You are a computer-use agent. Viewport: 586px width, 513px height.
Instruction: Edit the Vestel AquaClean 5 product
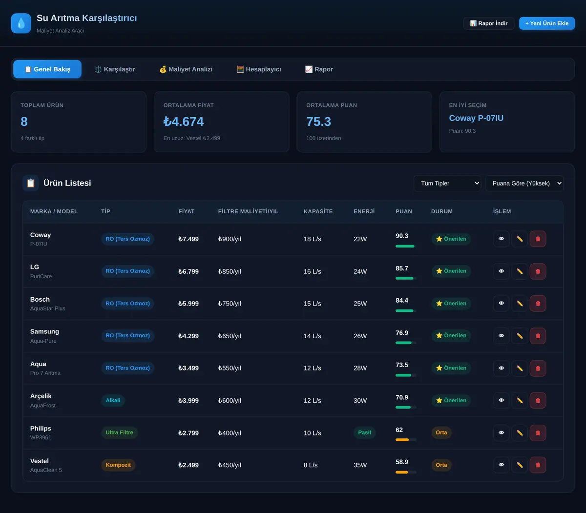(x=520, y=465)
